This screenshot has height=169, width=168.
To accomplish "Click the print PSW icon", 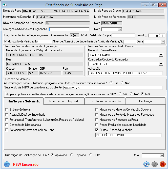I will pyautogui.click(x=146, y=164).
